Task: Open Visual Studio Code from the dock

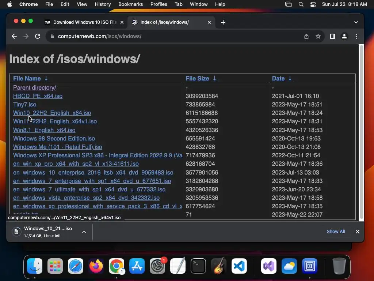Action: (x=239, y=266)
